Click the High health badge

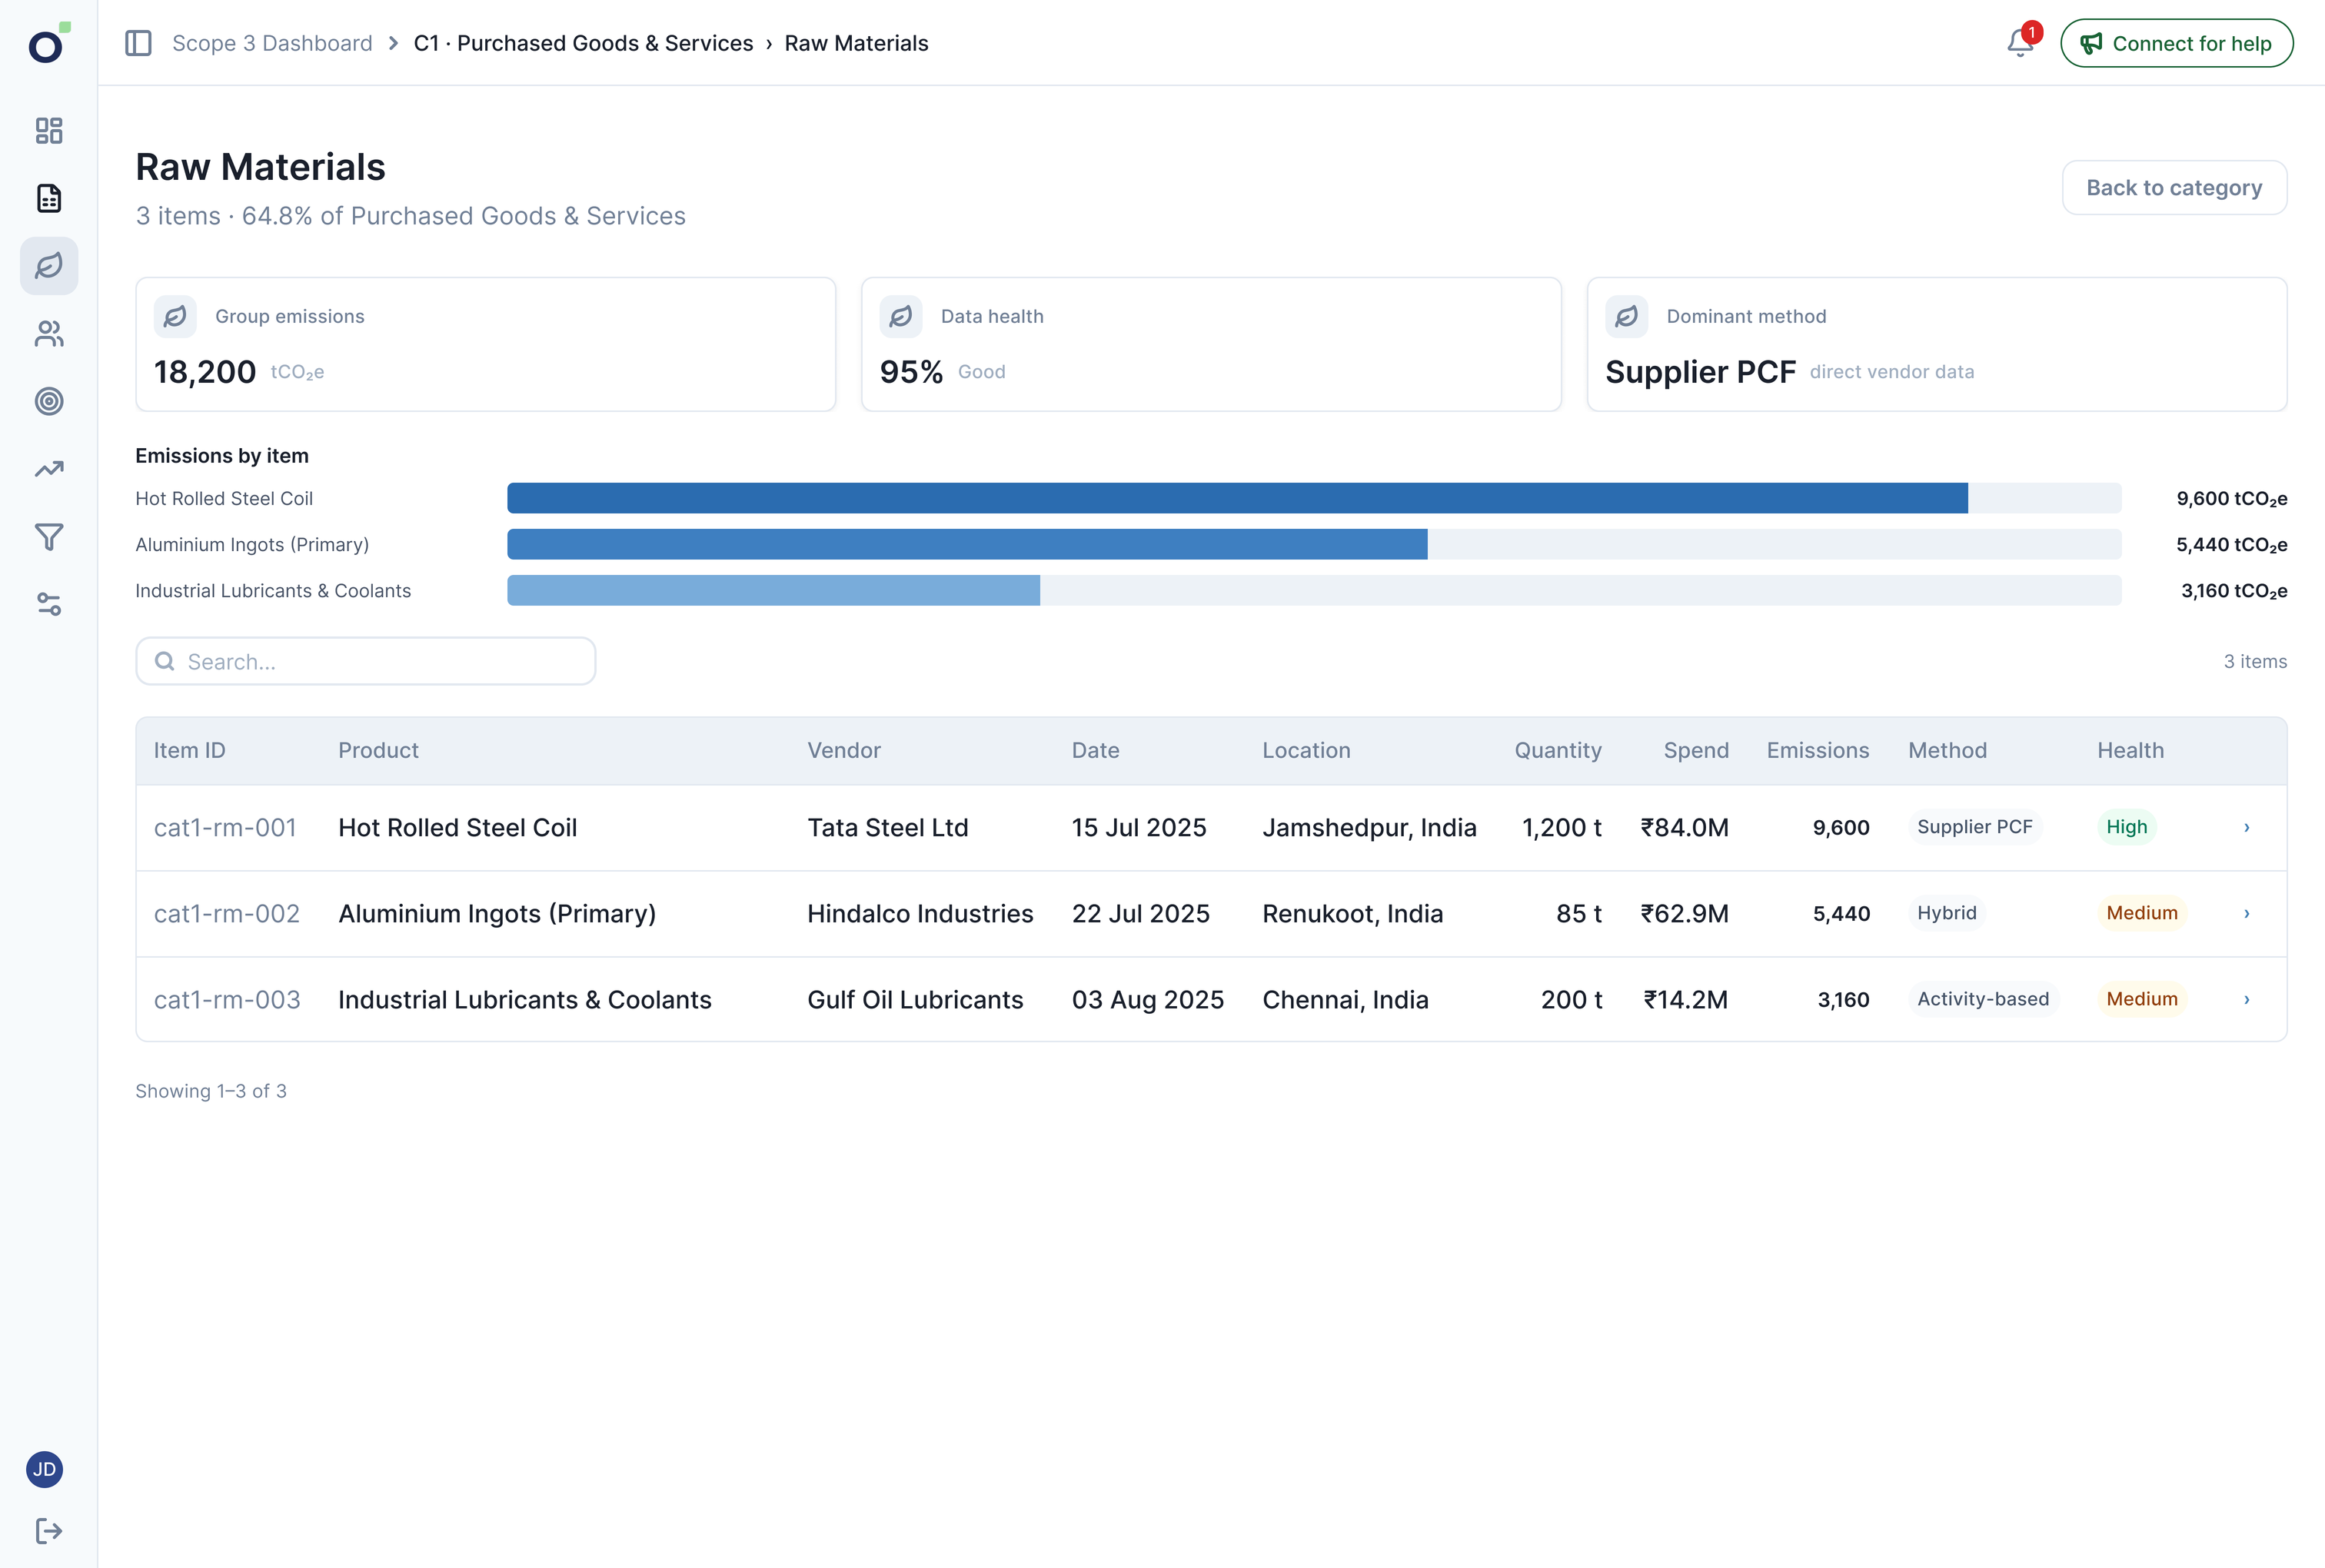pyautogui.click(x=2126, y=827)
